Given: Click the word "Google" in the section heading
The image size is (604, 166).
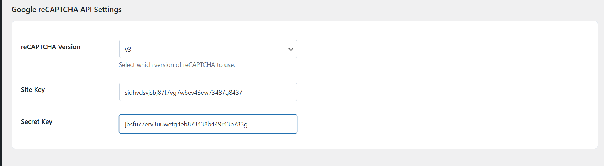Looking at the screenshot, I should click(x=24, y=10).
